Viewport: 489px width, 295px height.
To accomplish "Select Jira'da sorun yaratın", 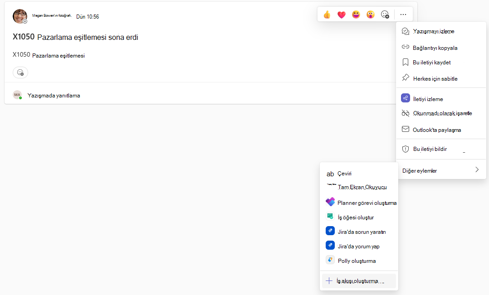I will click(x=359, y=232).
